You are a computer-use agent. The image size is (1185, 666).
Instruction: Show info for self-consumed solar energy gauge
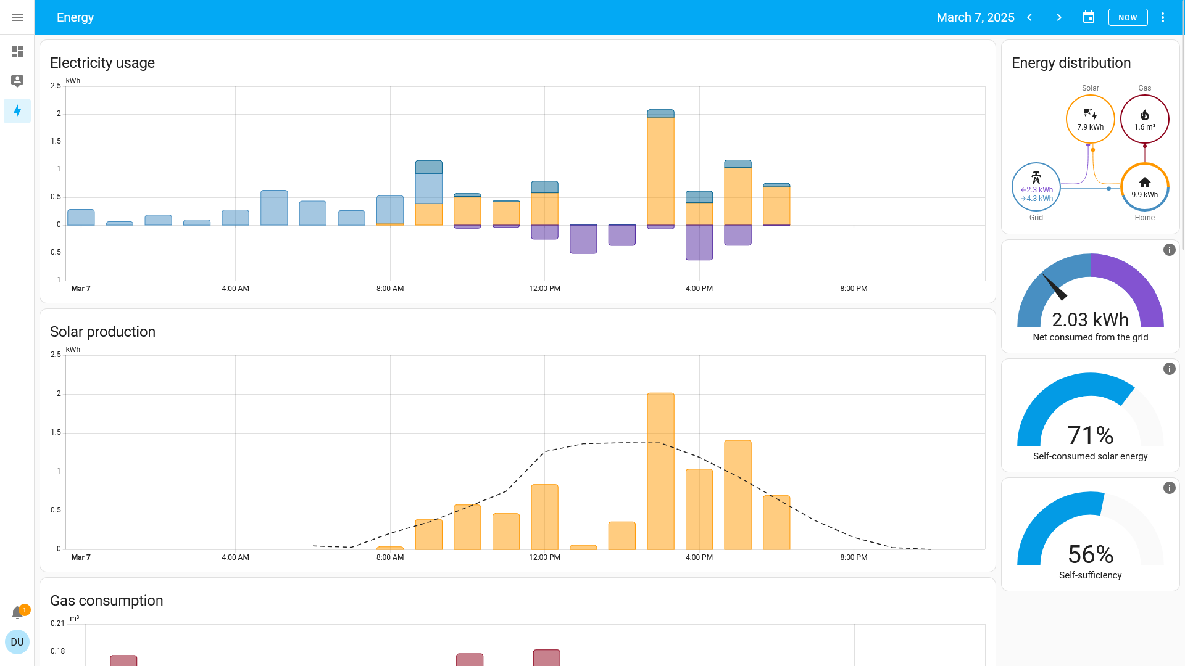pyautogui.click(x=1170, y=369)
